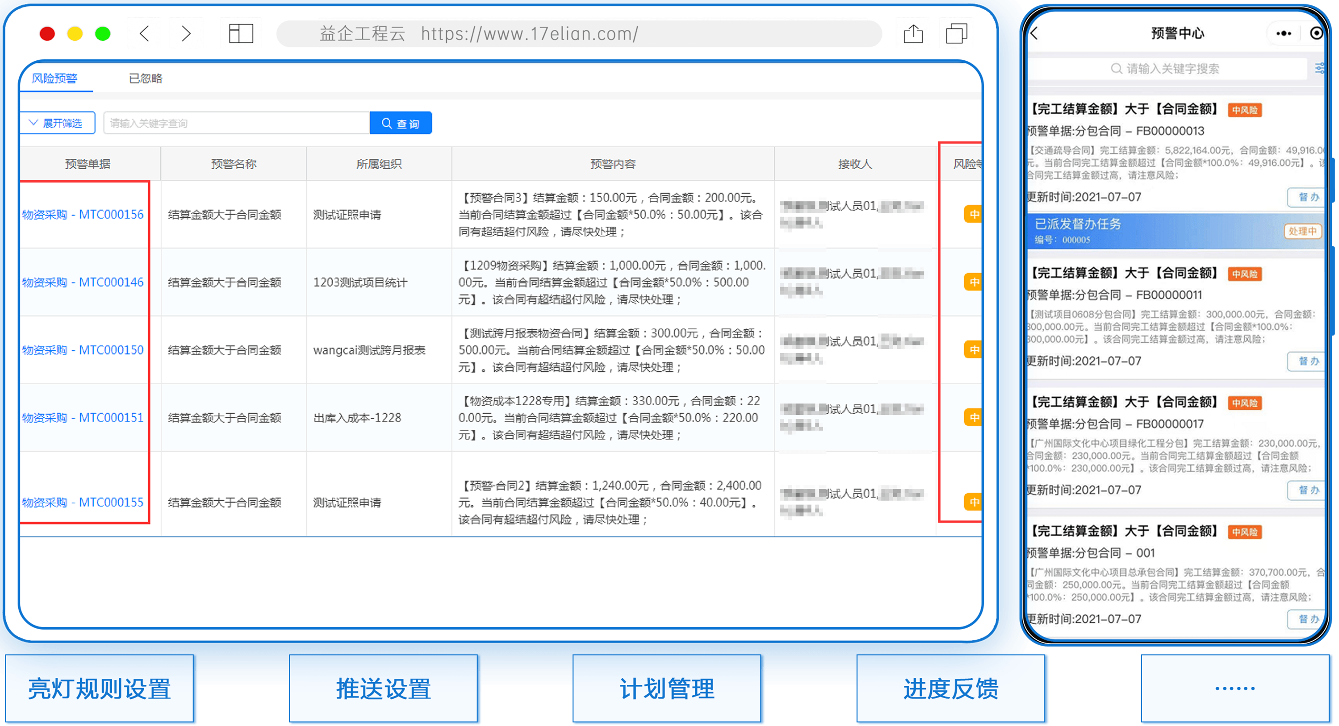Go back with the browser back arrow
The image size is (1339, 726).
point(145,34)
